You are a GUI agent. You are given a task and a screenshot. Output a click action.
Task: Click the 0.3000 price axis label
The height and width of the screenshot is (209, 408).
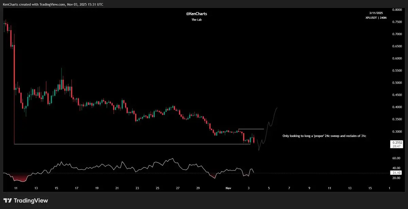pyautogui.click(x=397, y=132)
